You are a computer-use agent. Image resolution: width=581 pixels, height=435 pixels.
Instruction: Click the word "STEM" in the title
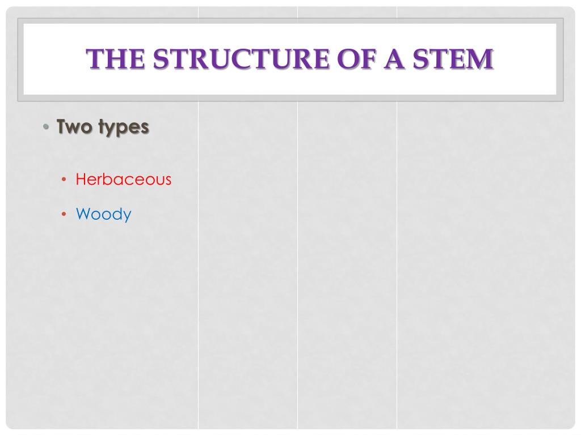453,59
